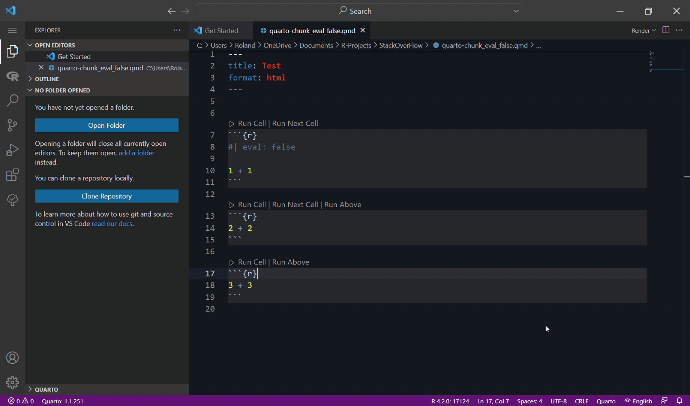Expand the Quarto section
This screenshot has width=690, height=406.
[x=106, y=390]
